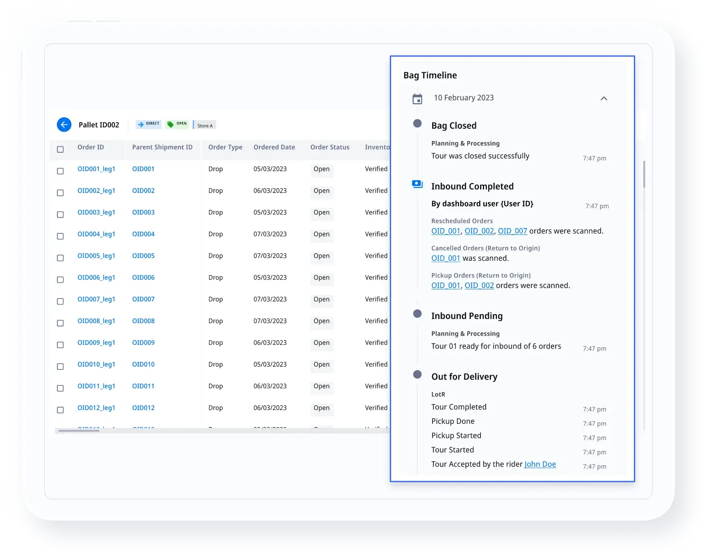708x556 pixels.
Task: Select the checkbox for row OID005_leg1
Action: [x=60, y=258]
